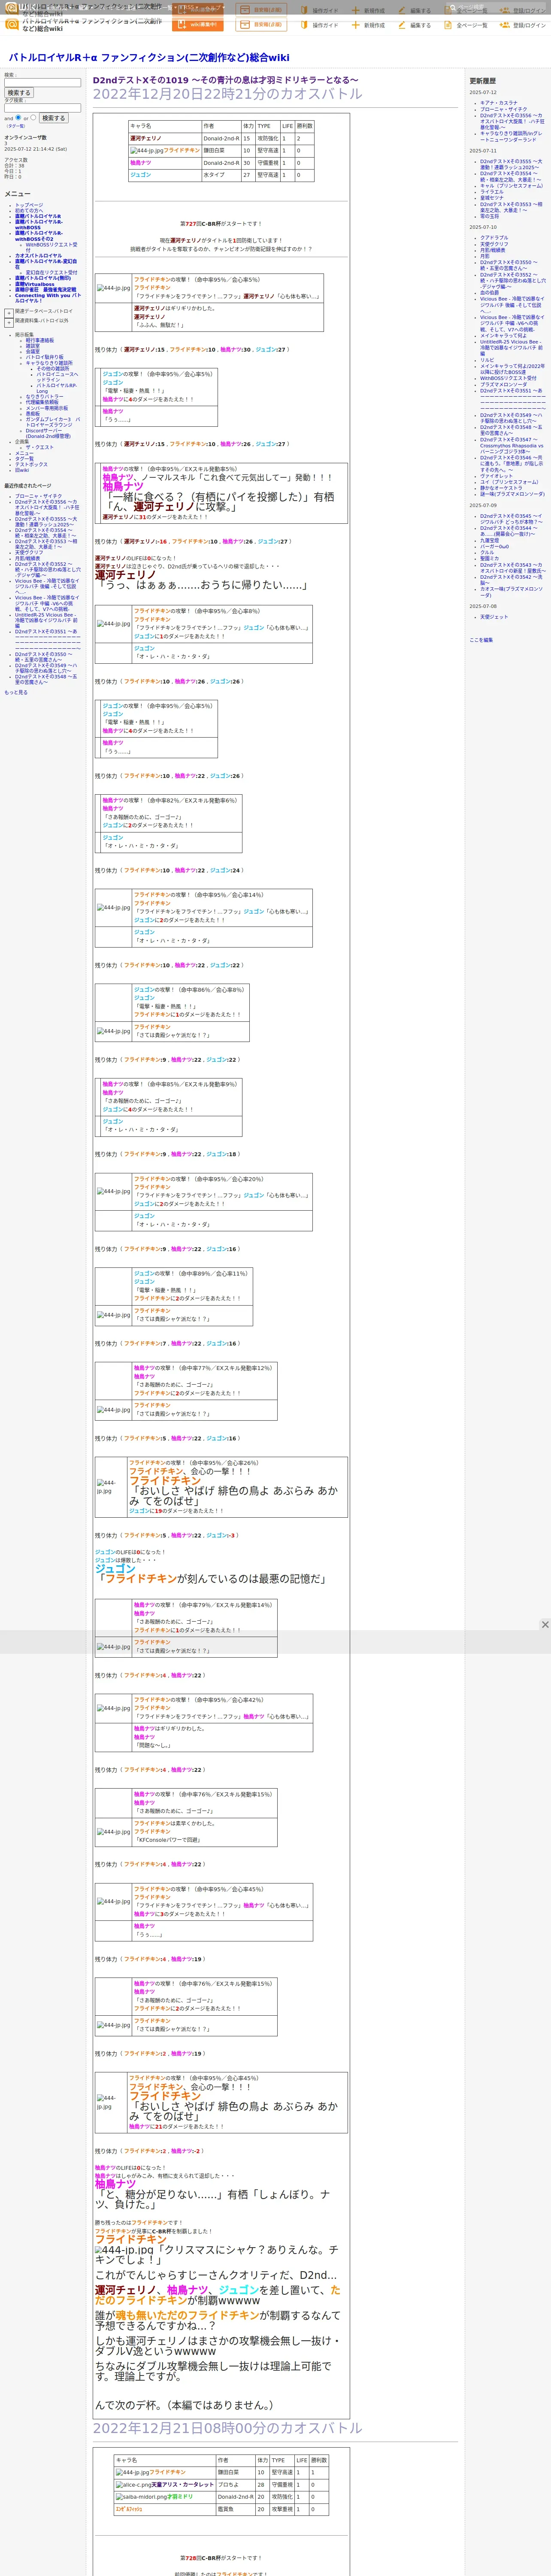Open 直轄@雀荘 最強雀鬼決定戦 menu link

tap(45, 290)
